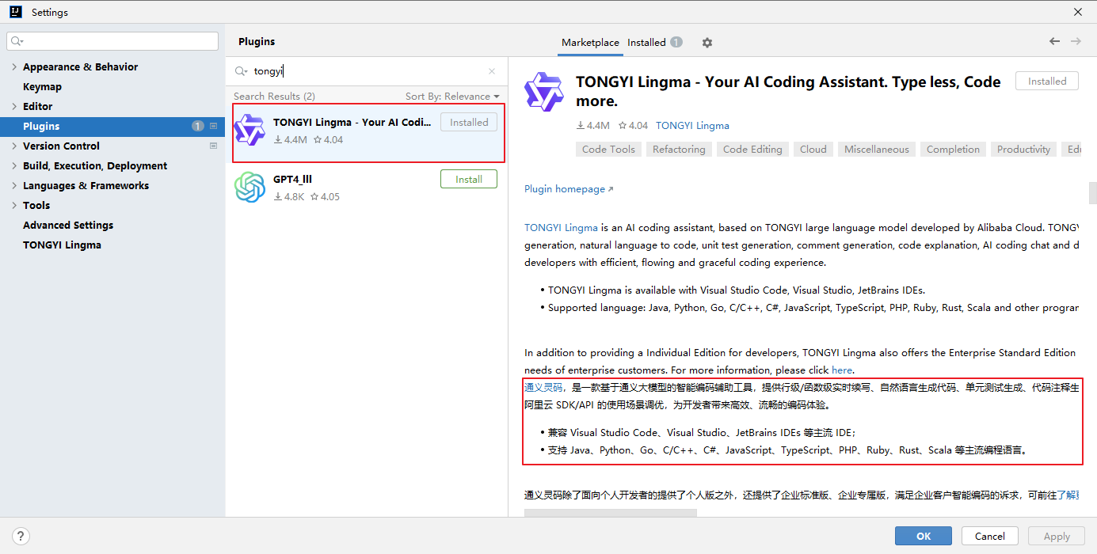This screenshot has width=1097, height=554.
Task: Click the Completion tag
Action: [953, 150]
